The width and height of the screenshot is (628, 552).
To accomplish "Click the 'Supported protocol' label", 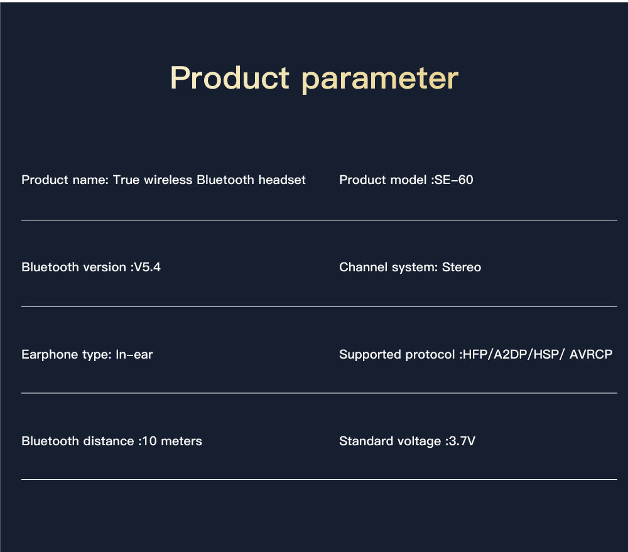I will tap(396, 355).
